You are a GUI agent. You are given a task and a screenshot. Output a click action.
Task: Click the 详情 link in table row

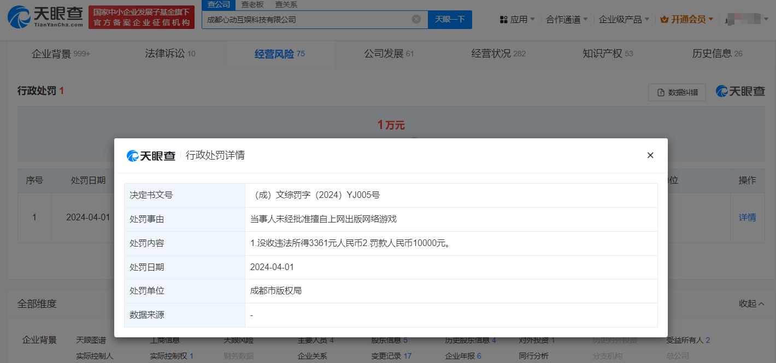[748, 217]
